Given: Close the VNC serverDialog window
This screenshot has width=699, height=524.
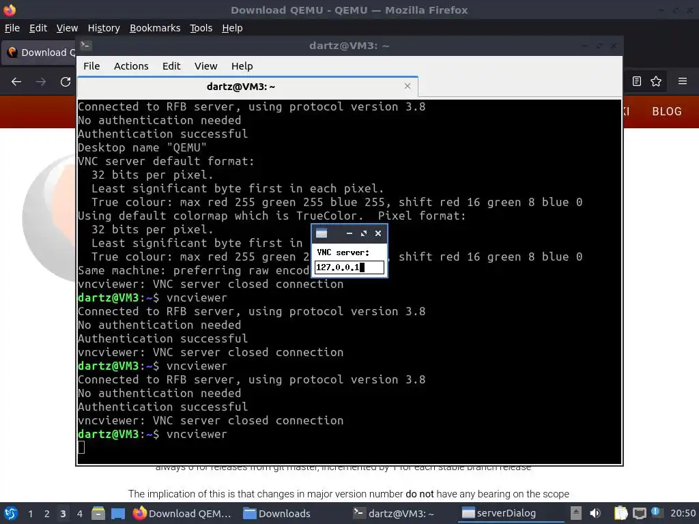Looking at the screenshot, I should [378, 233].
